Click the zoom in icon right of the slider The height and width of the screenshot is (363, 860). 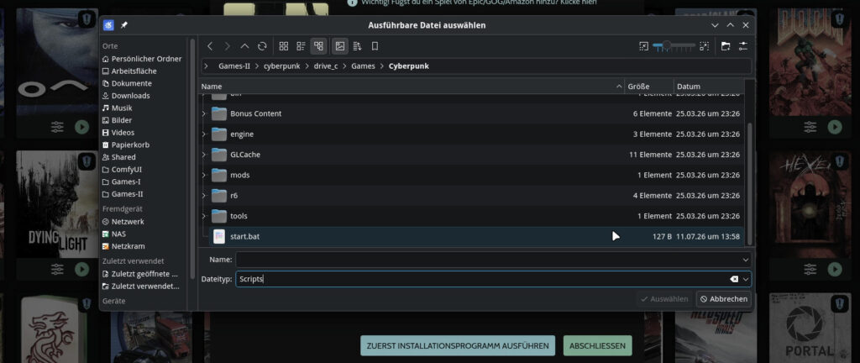click(x=705, y=46)
